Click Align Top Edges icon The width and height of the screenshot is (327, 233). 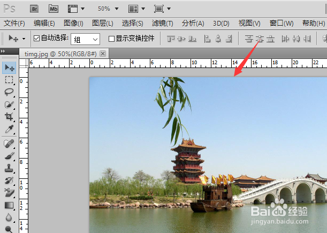[171, 39]
